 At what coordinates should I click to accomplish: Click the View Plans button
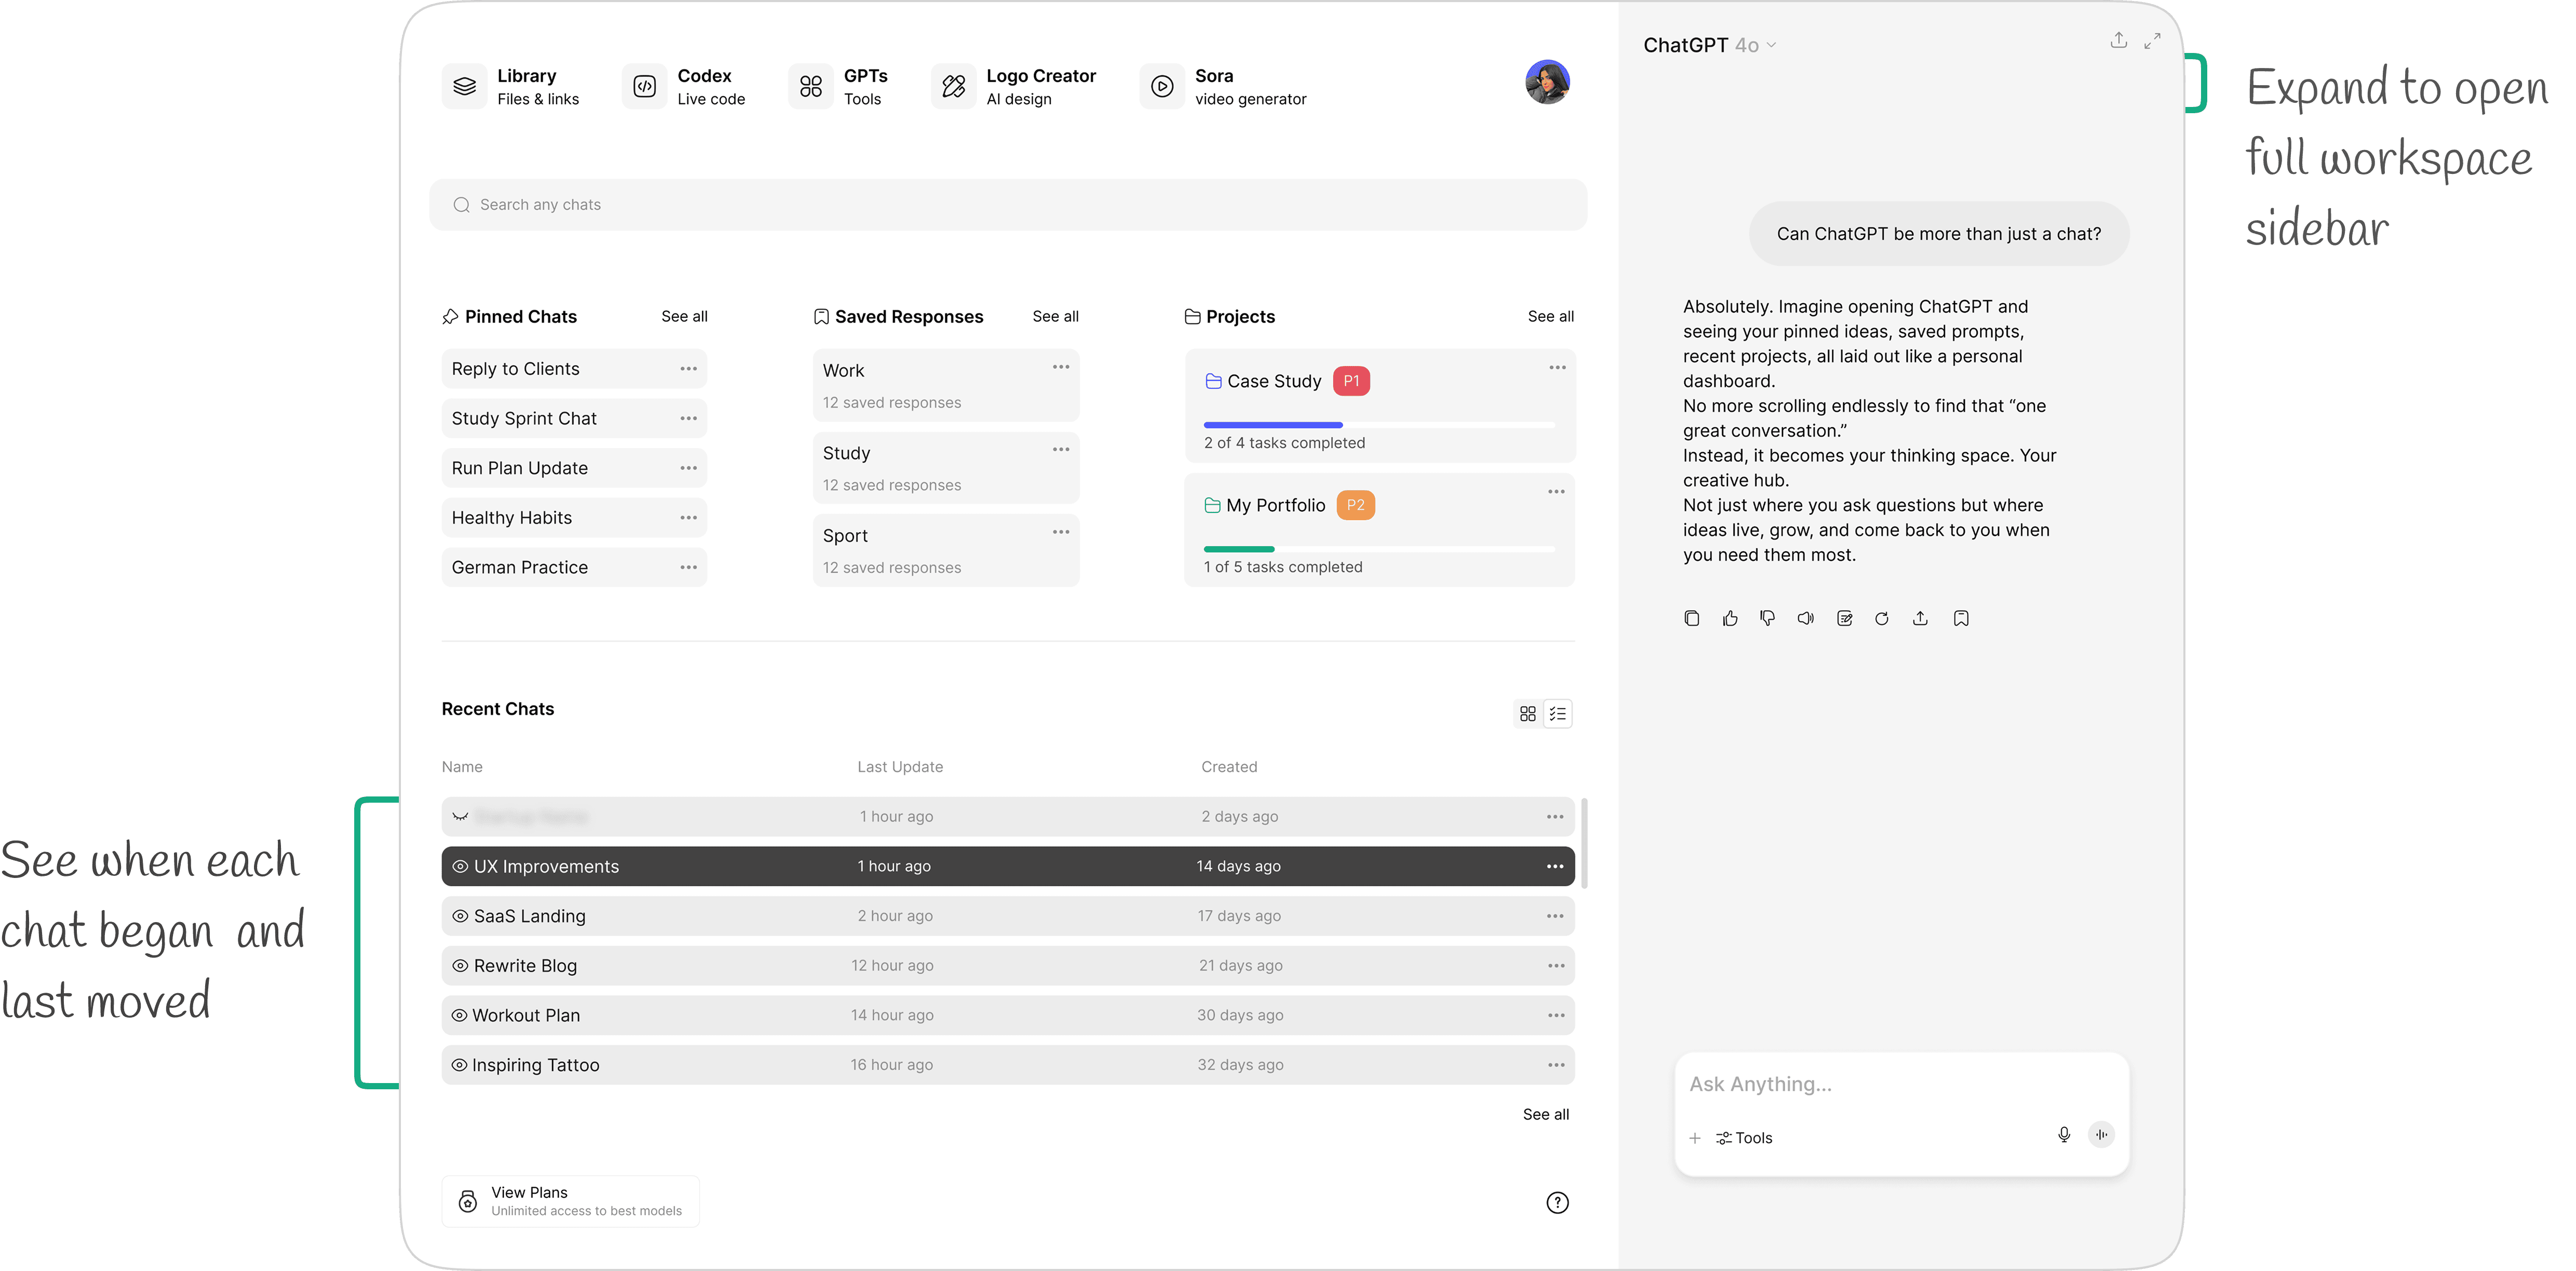coord(570,1200)
